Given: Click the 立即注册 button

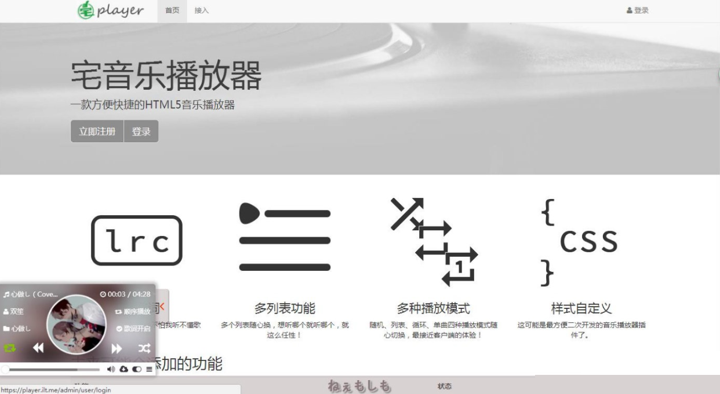Looking at the screenshot, I should pos(97,131).
